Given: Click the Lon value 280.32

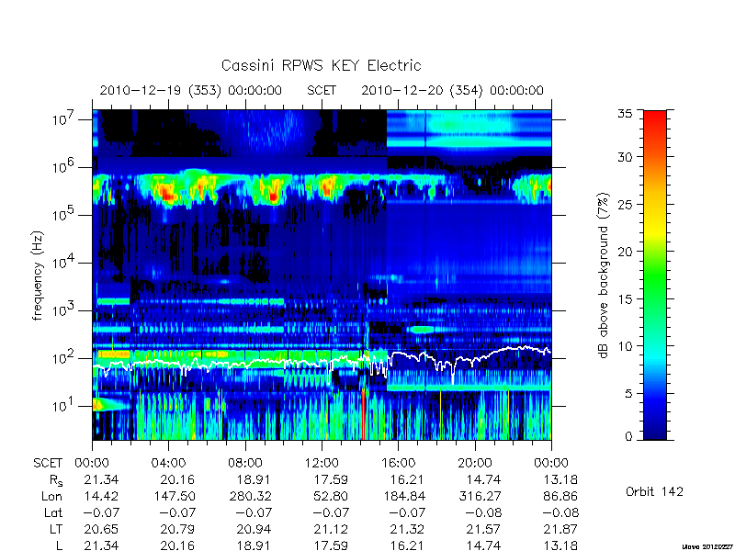Looking at the screenshot, I should [250, 496].
